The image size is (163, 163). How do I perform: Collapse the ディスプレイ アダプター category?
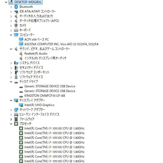click(11, 100)
